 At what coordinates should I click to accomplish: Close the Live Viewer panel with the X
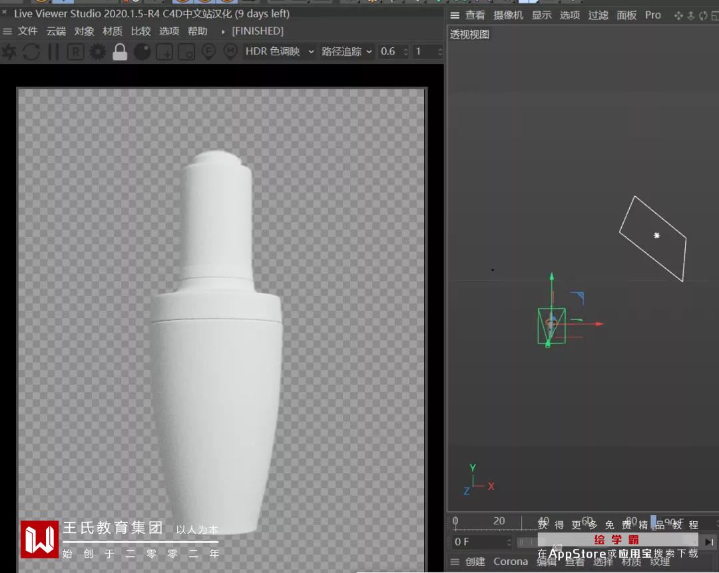click(5, 13)
